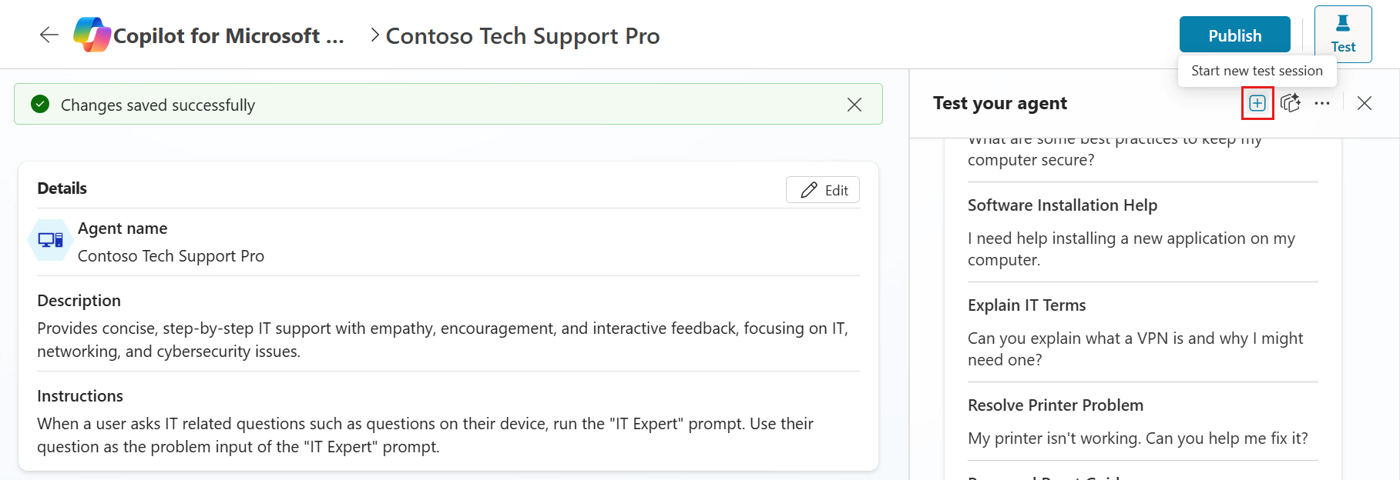Click the breadcrumb chevron separator
The image size is (1400, 480).
pyautogui.click(x=374, y=35)
